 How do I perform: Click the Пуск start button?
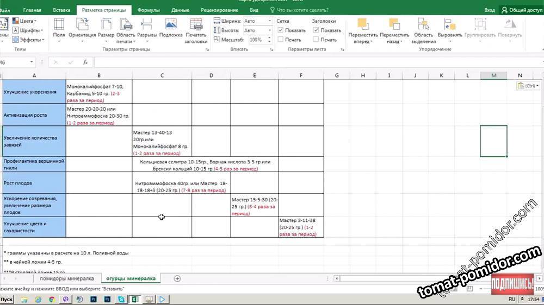click(7, 299)
